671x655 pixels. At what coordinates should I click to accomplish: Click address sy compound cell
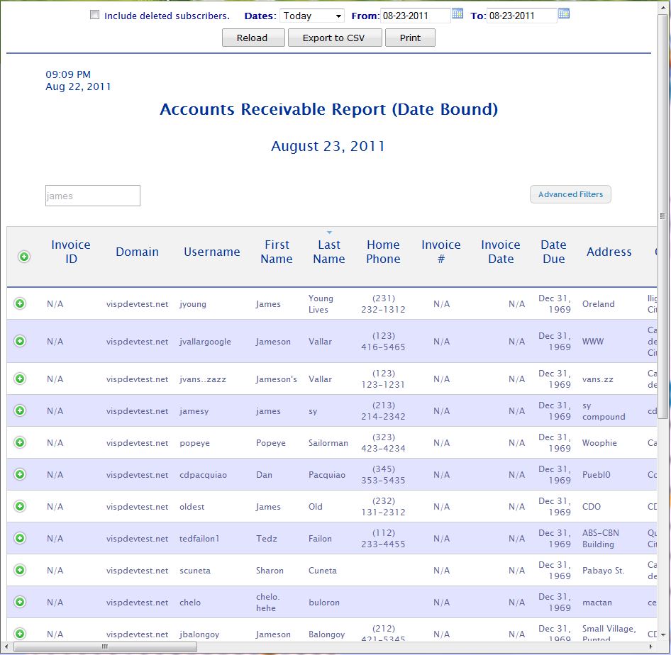click(x=604, y=411)
